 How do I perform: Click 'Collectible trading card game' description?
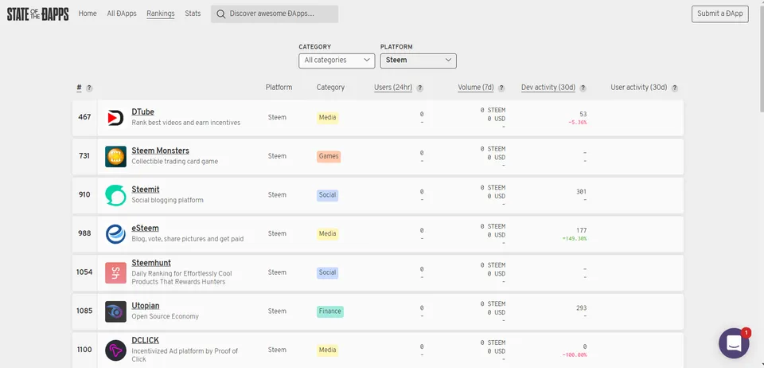click(x=175, y=162)
